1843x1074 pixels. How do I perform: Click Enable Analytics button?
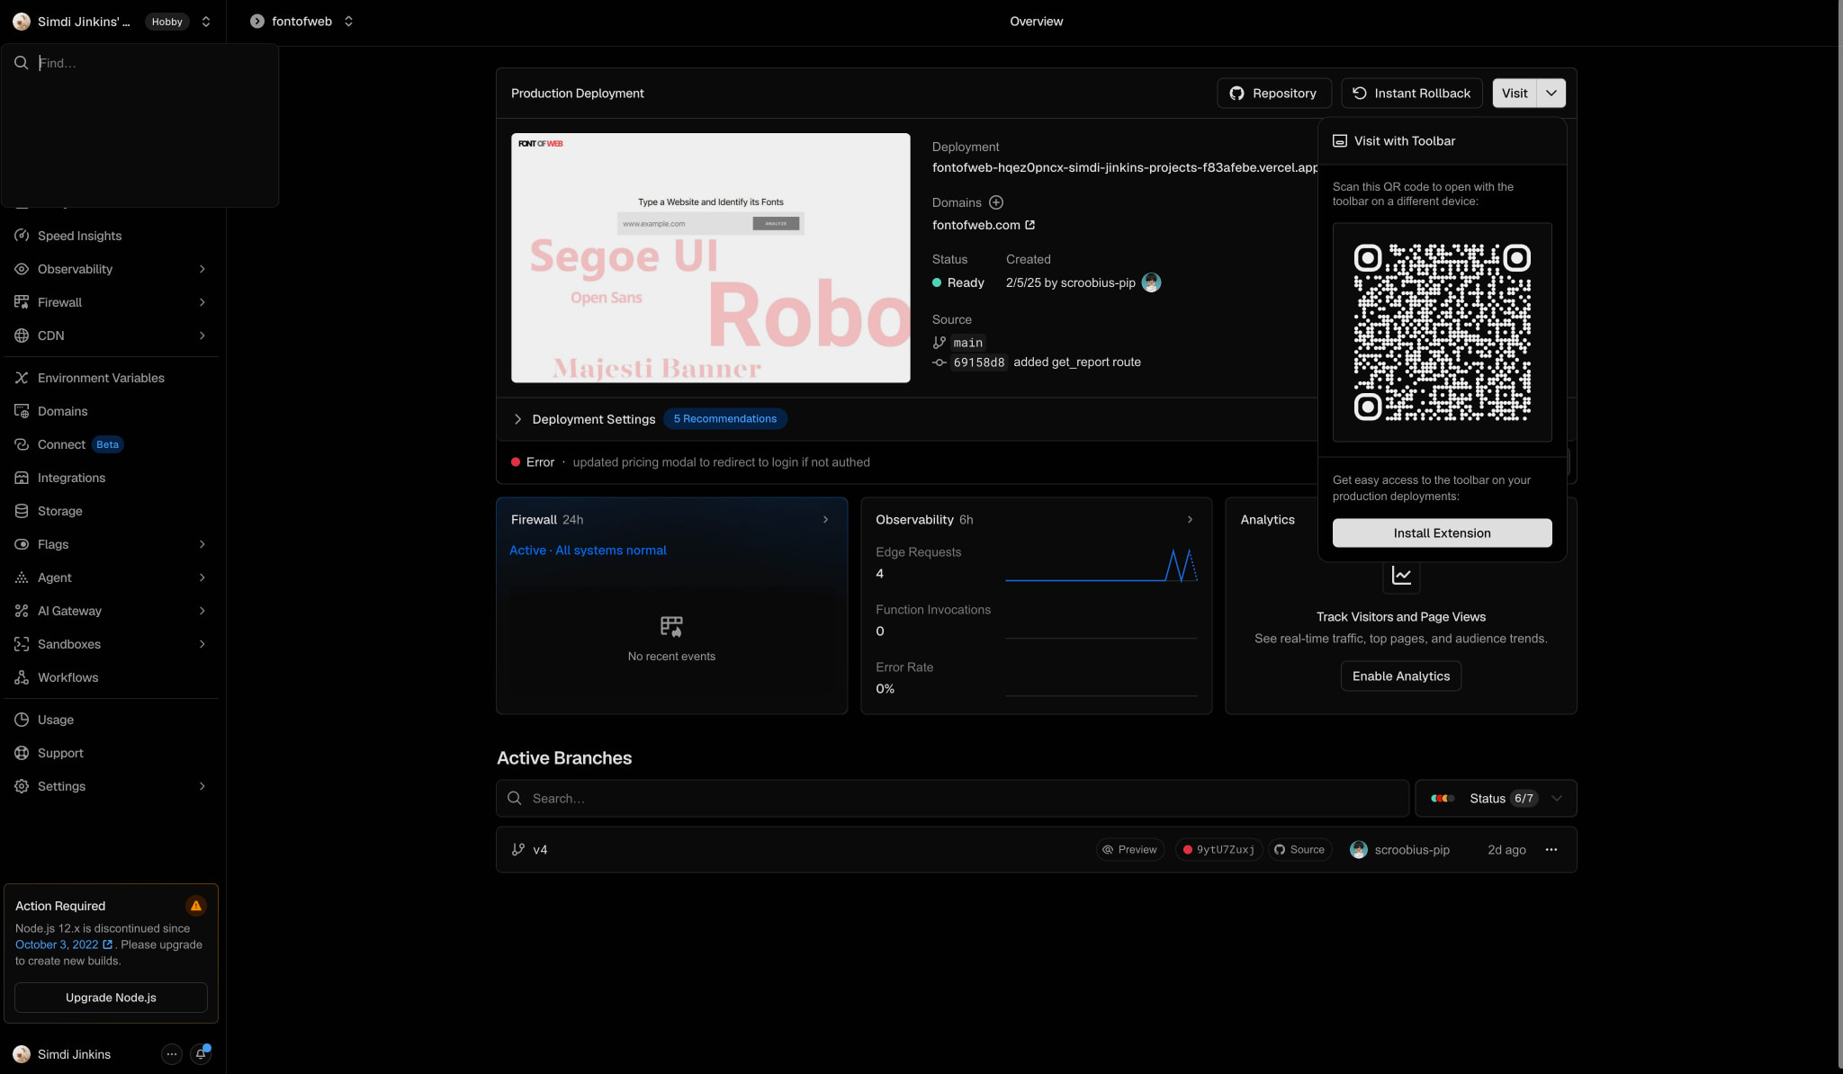(x=1400, y=676)
